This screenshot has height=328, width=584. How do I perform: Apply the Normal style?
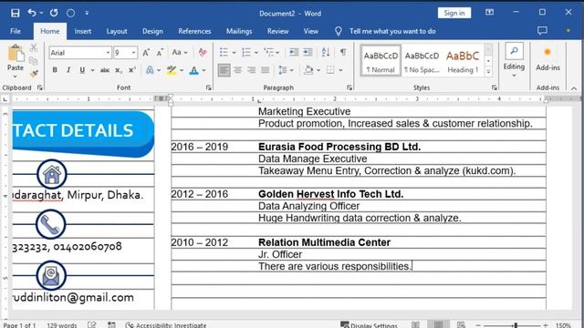381,61
